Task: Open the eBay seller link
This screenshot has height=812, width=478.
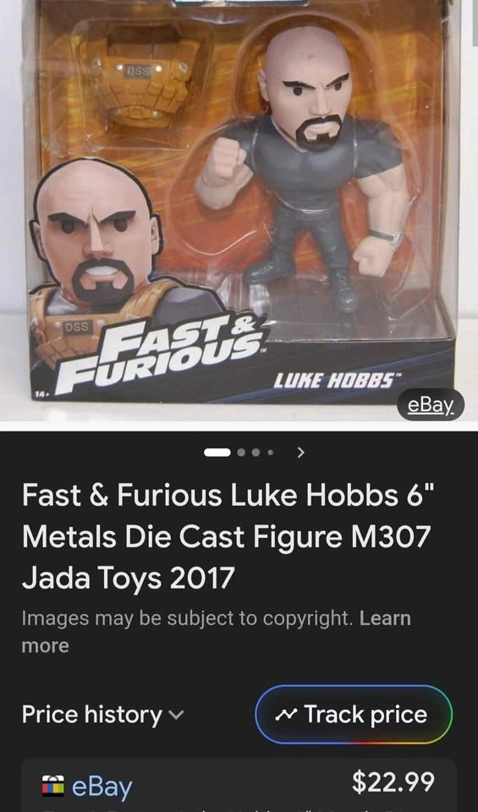Action: pyautogui.click(x=102, y=787)
